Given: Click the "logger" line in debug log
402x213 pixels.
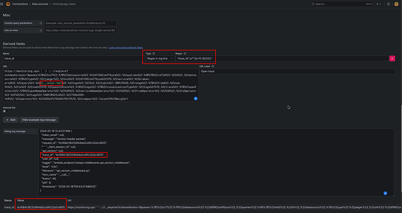Looking at the screenshot, I should 86,163.
